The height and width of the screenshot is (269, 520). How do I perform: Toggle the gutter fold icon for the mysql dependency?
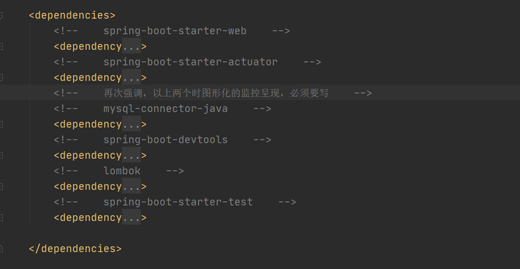[1, 124]
